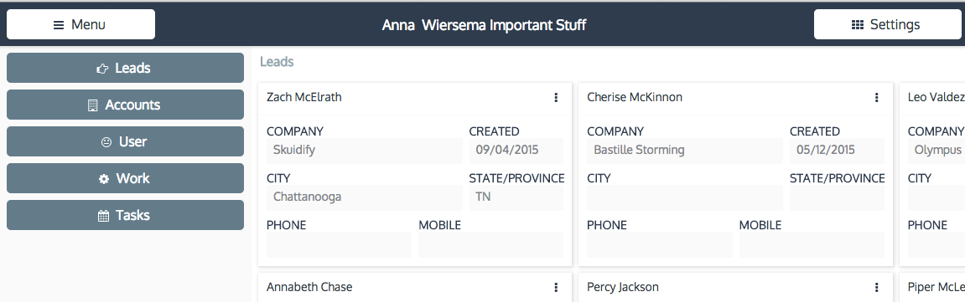Go to the Work section
The height and width of the screenshot is (302, 965).
(125, 178)
